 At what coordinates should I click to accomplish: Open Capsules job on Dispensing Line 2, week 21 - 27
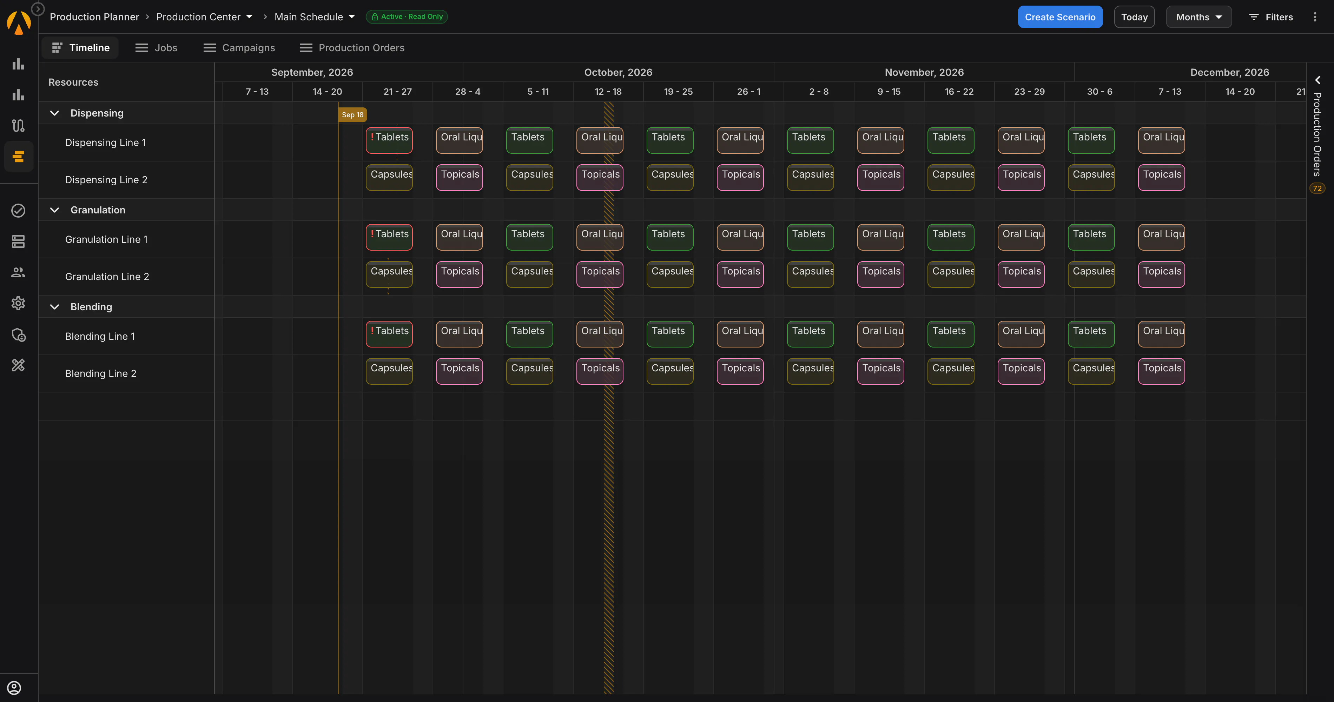tap(389, 178)
